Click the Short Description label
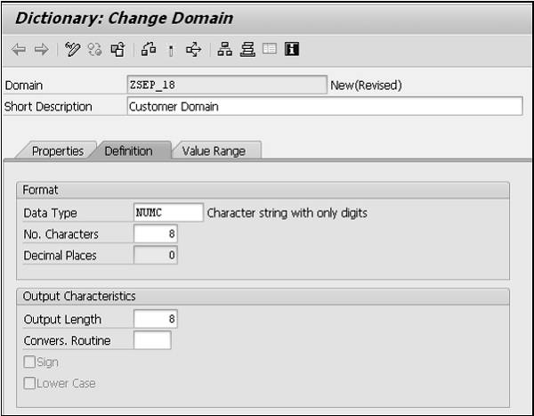 [x=48, y=107]
